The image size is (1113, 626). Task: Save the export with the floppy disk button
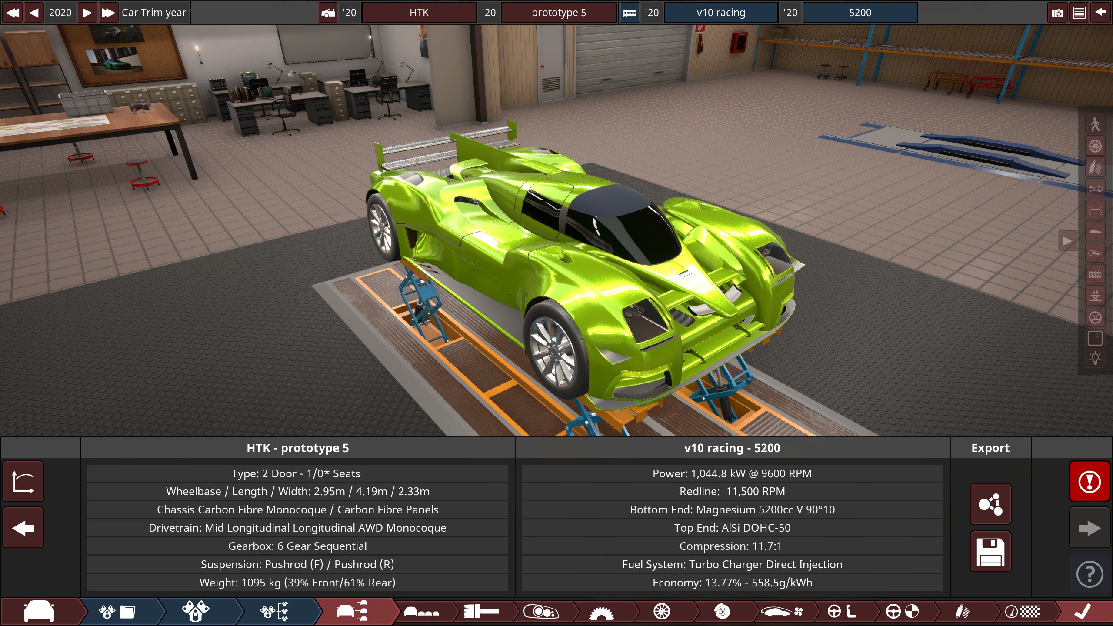pos(990,551)
